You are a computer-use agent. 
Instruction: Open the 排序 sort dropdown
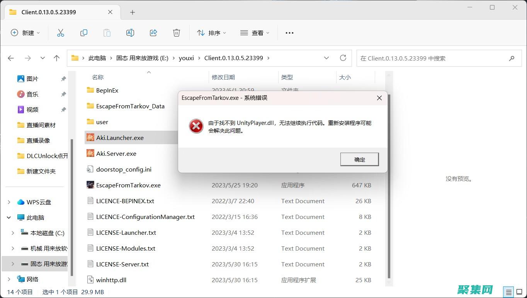click(x=212, y=33)
